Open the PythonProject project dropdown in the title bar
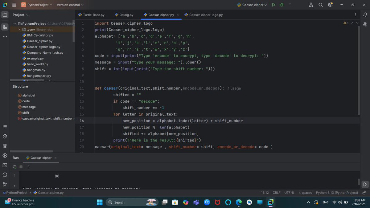The width and height of the screenshot is (370, 208). pos(37,5)
